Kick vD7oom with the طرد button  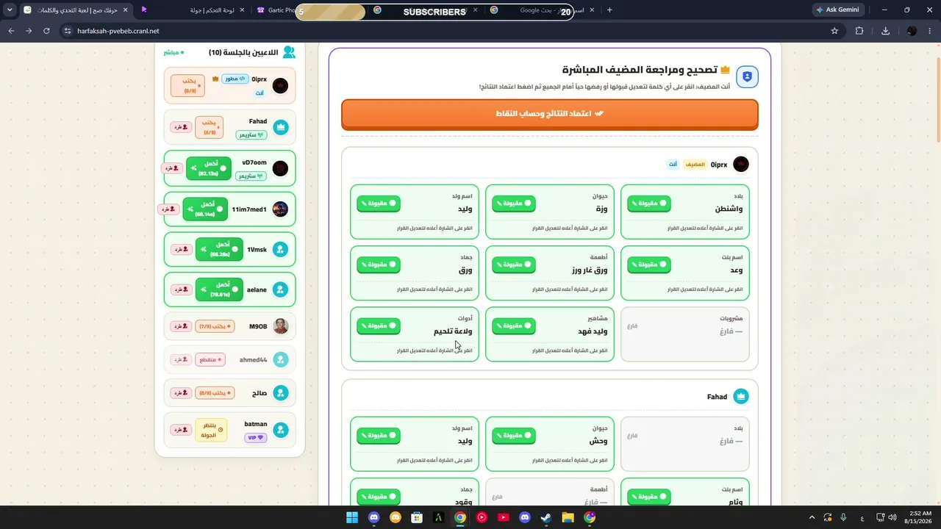[171, 168]
